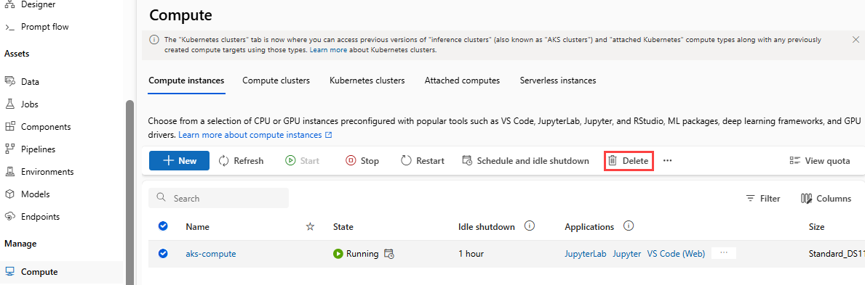Switch to Kubernetes clusters tab

click(367, 80)
